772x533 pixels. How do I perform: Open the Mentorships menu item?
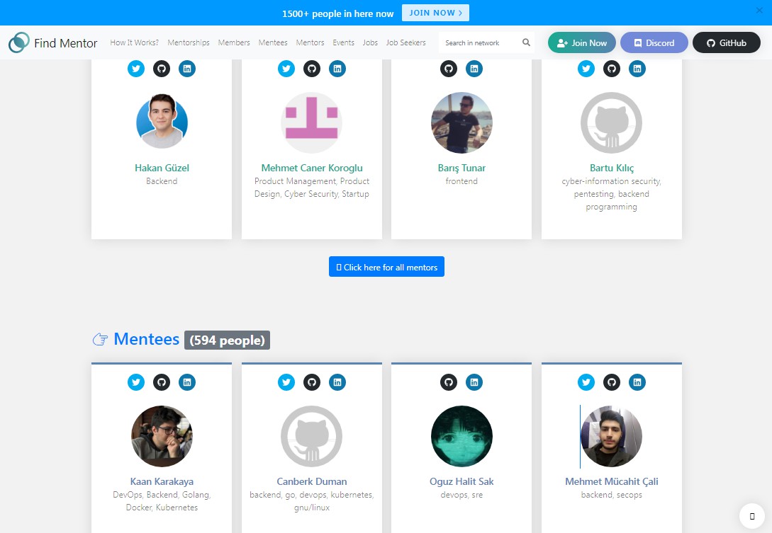189,42
